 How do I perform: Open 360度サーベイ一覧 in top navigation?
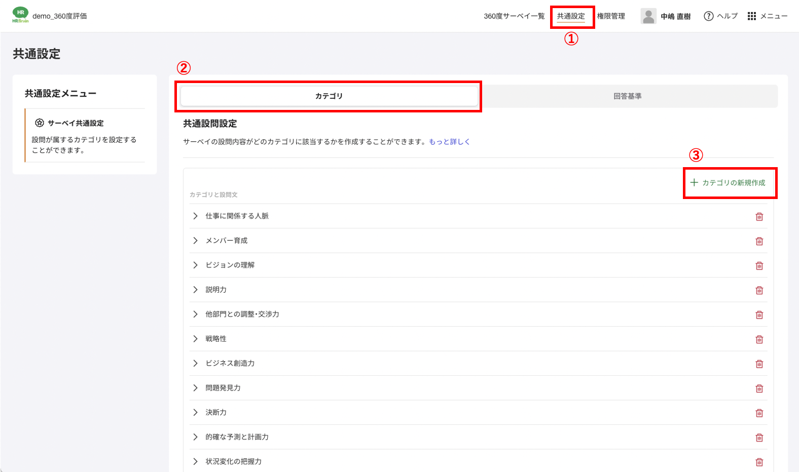(x=514, y=16)
